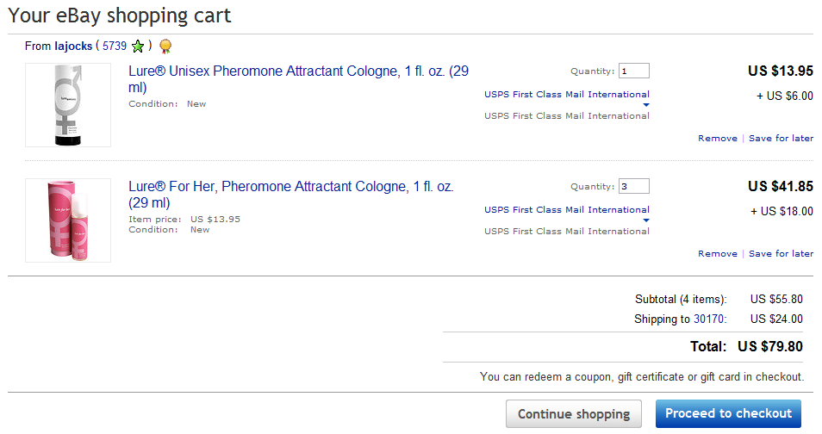Open the USPS First Class shipping selector for the first item
Screen dimensions: 822x434
point(566,95)
